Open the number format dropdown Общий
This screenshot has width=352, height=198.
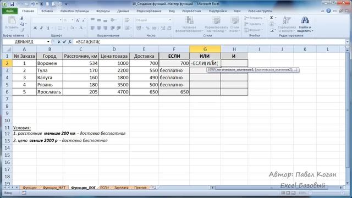(x=170, y=20)
